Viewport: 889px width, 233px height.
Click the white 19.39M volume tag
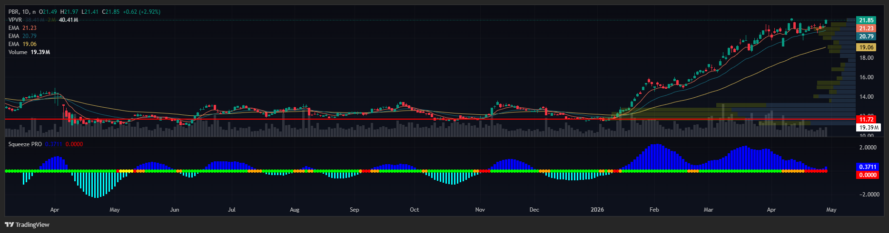pos(869,128)
